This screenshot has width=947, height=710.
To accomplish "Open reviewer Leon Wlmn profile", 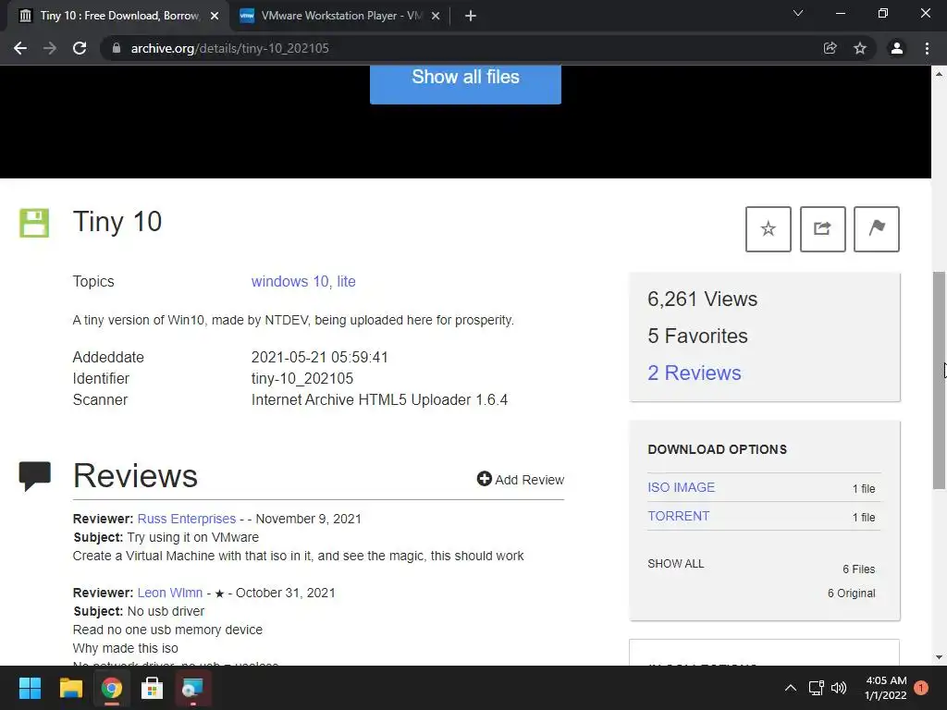I will click(170, 593).
